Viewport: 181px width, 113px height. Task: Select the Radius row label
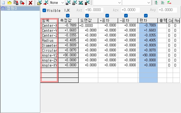(49, 40)
